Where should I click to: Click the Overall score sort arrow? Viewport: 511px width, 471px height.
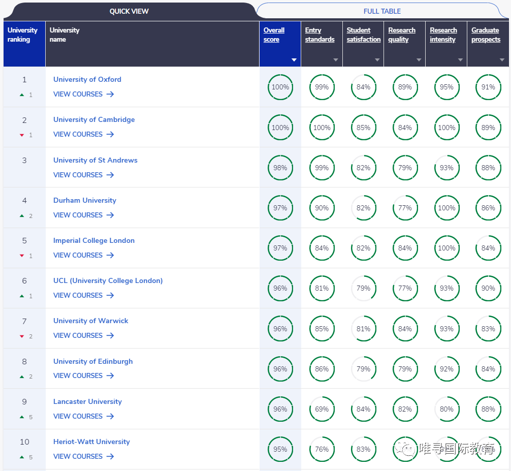294,60
